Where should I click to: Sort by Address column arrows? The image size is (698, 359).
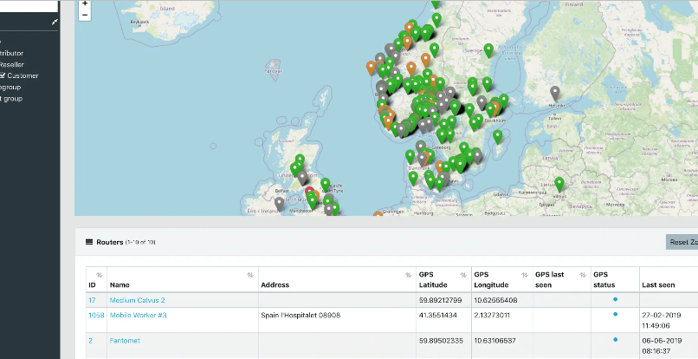coord(408,275)
